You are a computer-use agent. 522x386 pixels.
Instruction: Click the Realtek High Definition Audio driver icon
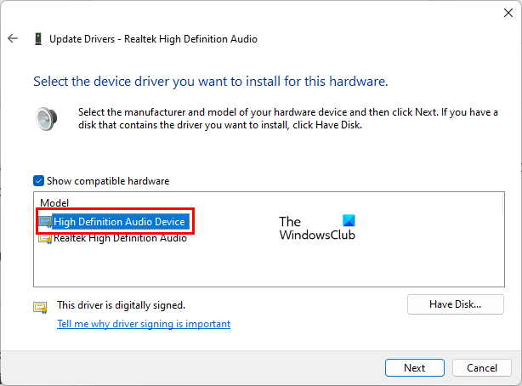[x=45, y=238]
